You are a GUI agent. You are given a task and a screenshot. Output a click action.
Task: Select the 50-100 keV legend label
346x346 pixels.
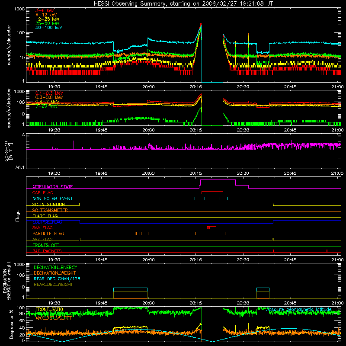[49, 28]
